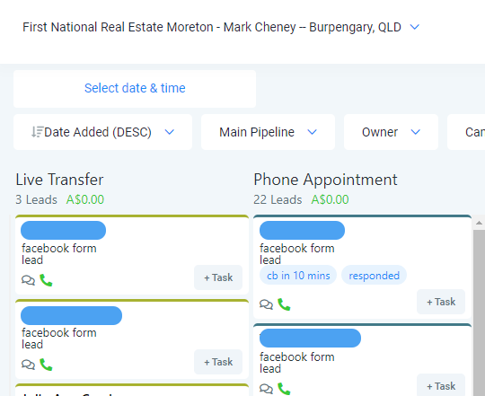Click phone icon on first Phone Appointment card
Image resolution: width=485 pixels, height=396 pixels.
(284, 304)
